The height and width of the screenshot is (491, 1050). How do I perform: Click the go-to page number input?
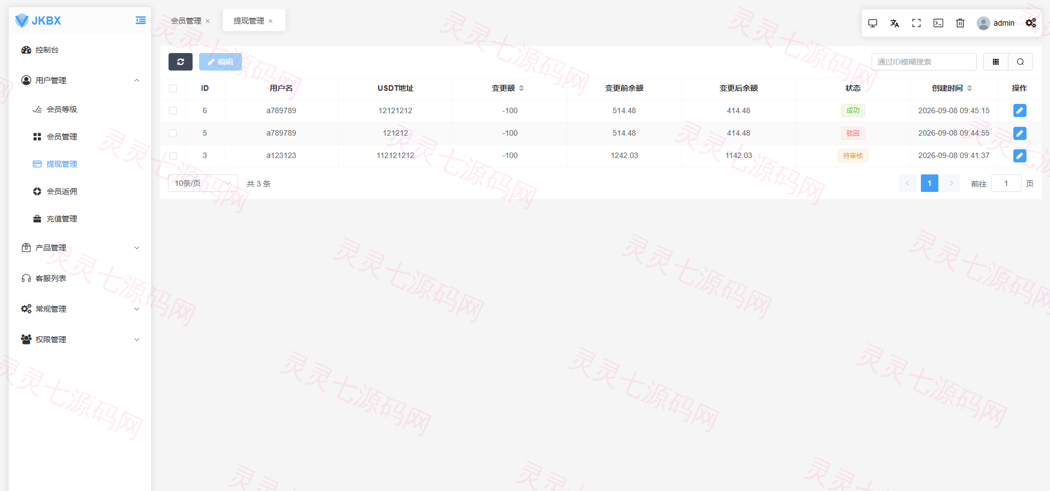1006,183
